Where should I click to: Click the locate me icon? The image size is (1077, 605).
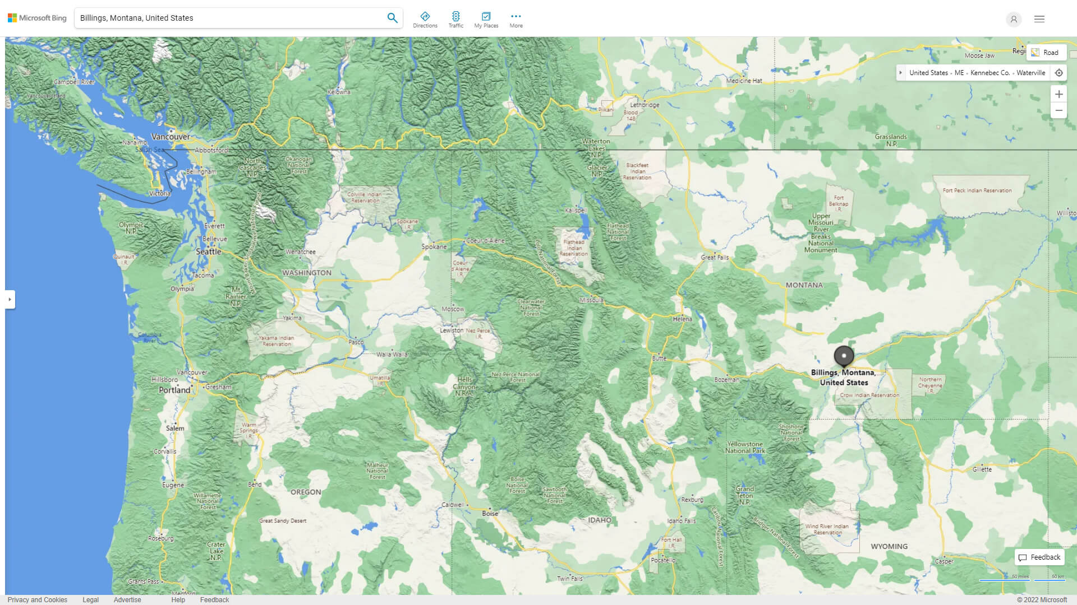coord(1058,73)
